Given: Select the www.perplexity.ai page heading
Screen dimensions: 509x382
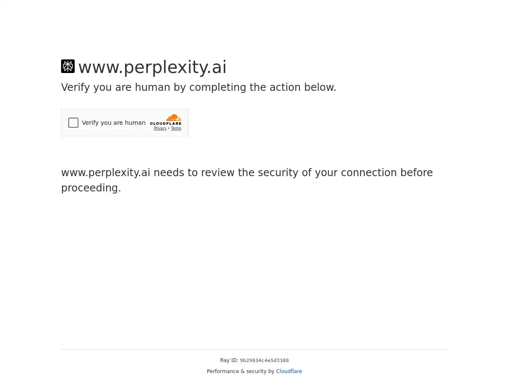Looking at the screenshot, I should [x=152, y=67].
